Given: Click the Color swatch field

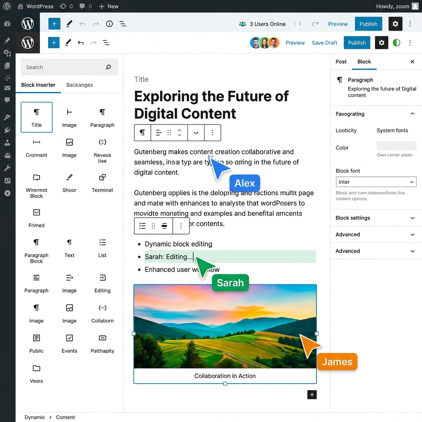Looking at the screenshot, I should (396, 145).
